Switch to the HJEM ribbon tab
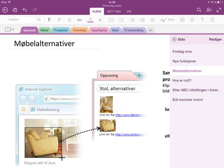Image resolution: width=224 pixels, height=168 pixels. click(97, 12)
